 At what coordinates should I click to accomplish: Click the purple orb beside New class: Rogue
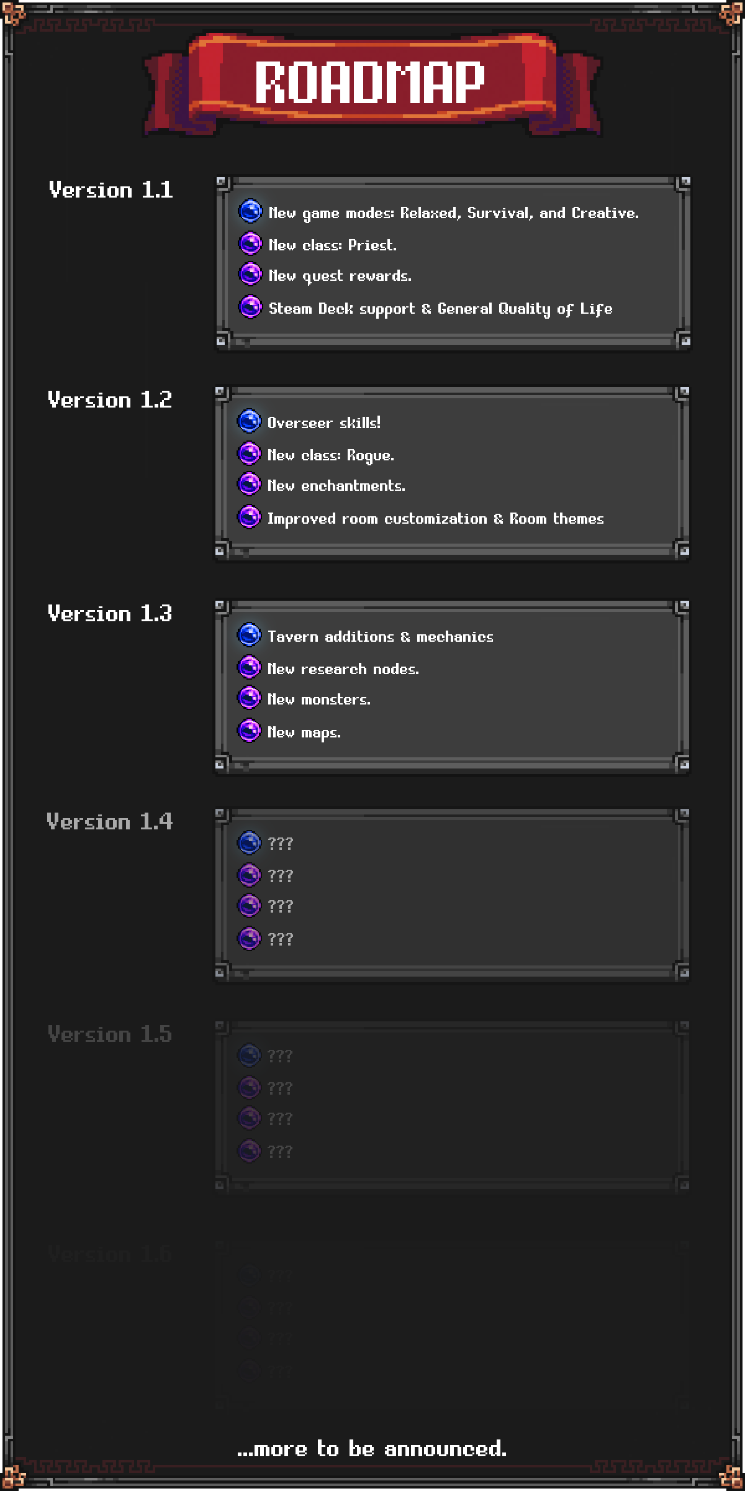pyautogui.click(x=249, y=454)
